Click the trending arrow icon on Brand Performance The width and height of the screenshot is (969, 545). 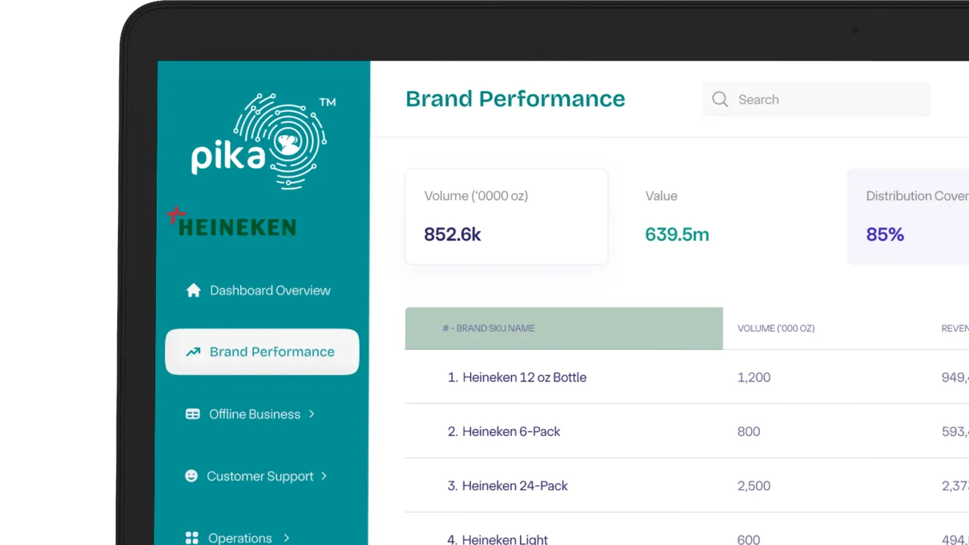tap(193, 351)
